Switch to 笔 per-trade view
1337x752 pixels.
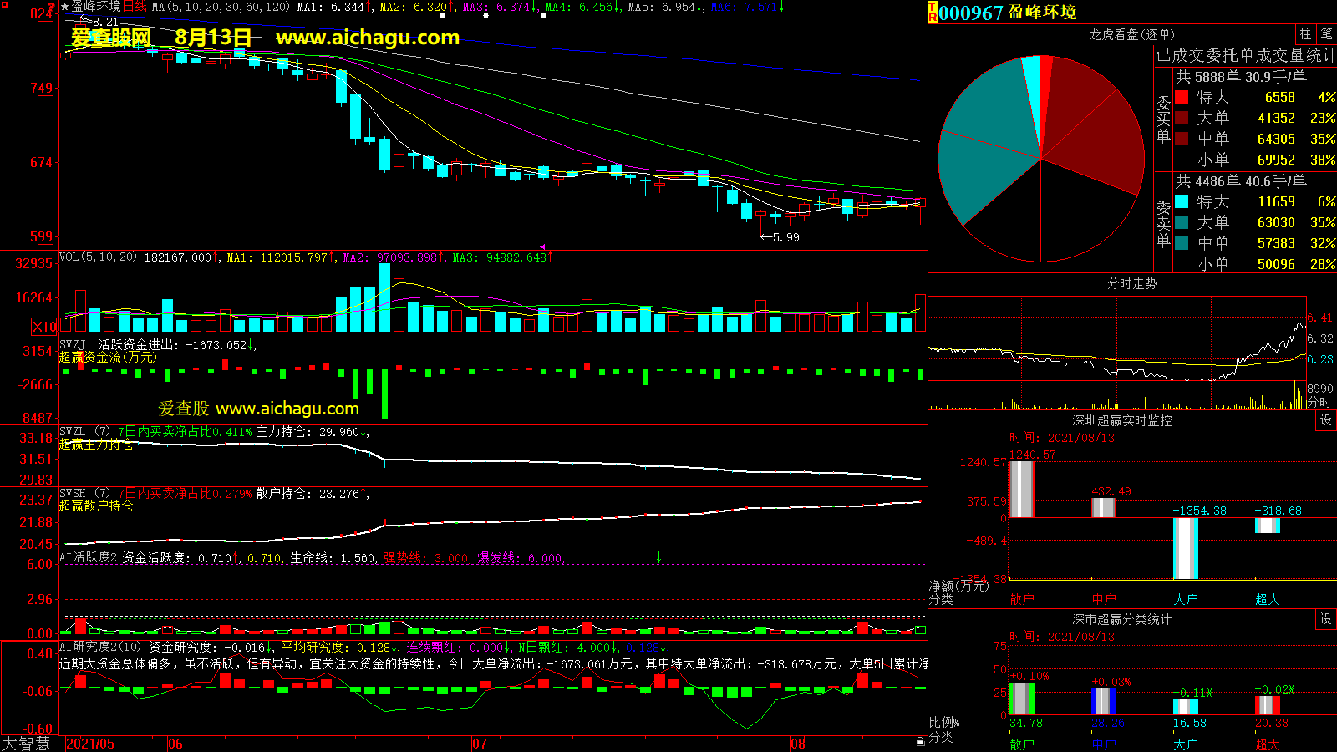(x=1326, y=33)
